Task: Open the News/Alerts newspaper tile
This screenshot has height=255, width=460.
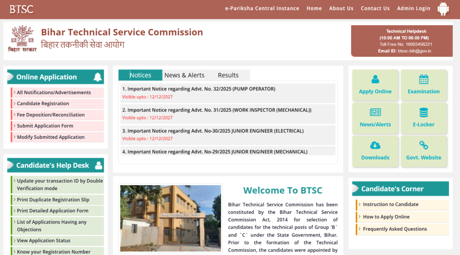Action: pos(375,118)
